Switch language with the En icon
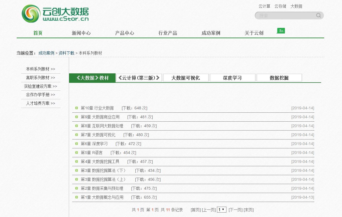Viewport: 342px width, 217px height. tap(281, 31)
